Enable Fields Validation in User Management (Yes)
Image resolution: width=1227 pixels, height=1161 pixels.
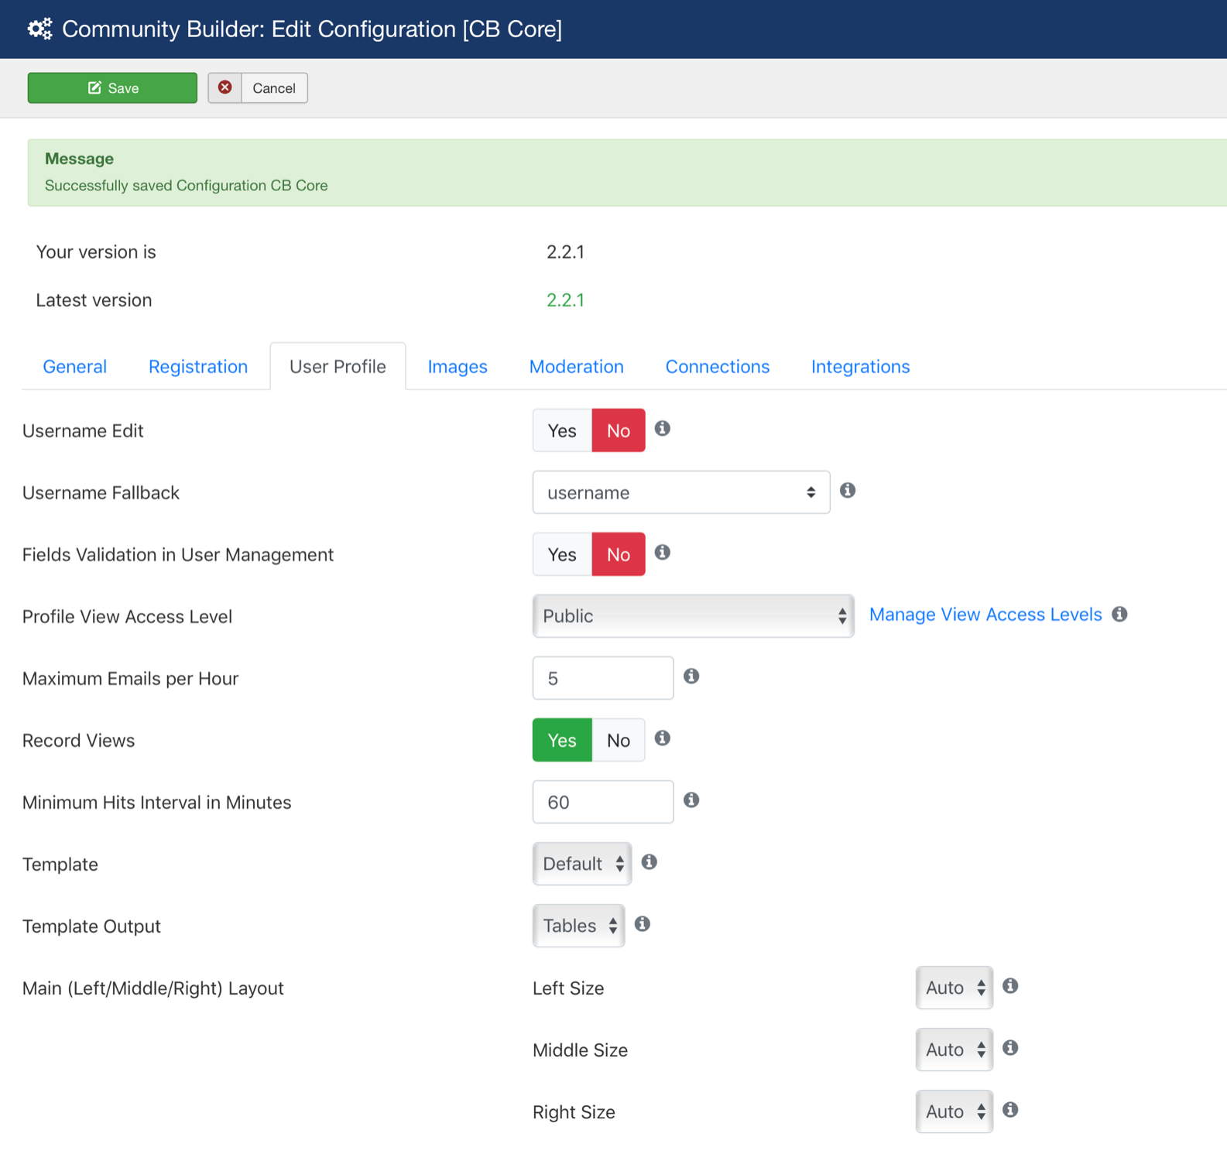pos(562,554)
